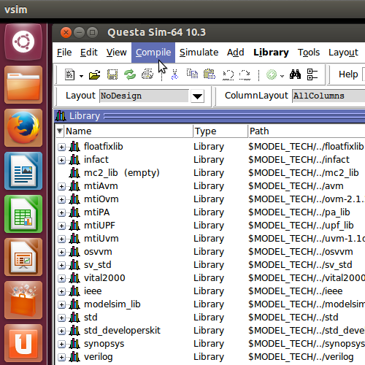Click the Layout NoDesign combo field
The height and width of the screenshot is (365, 365).
tap(144, 96)
